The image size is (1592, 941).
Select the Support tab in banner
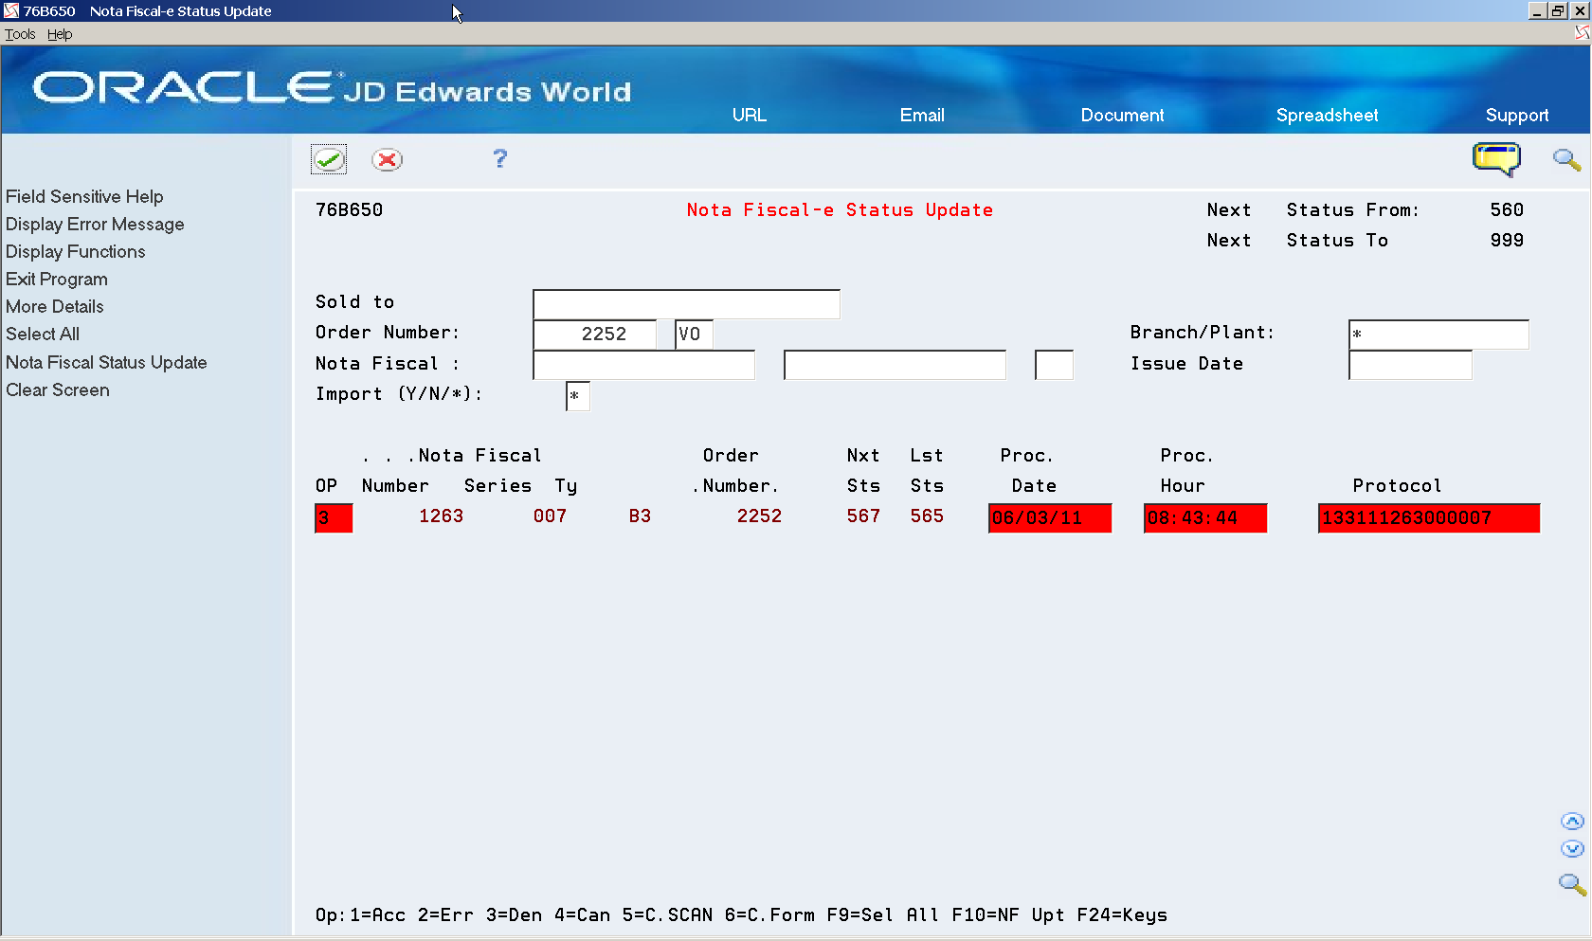pos(1517,115)
